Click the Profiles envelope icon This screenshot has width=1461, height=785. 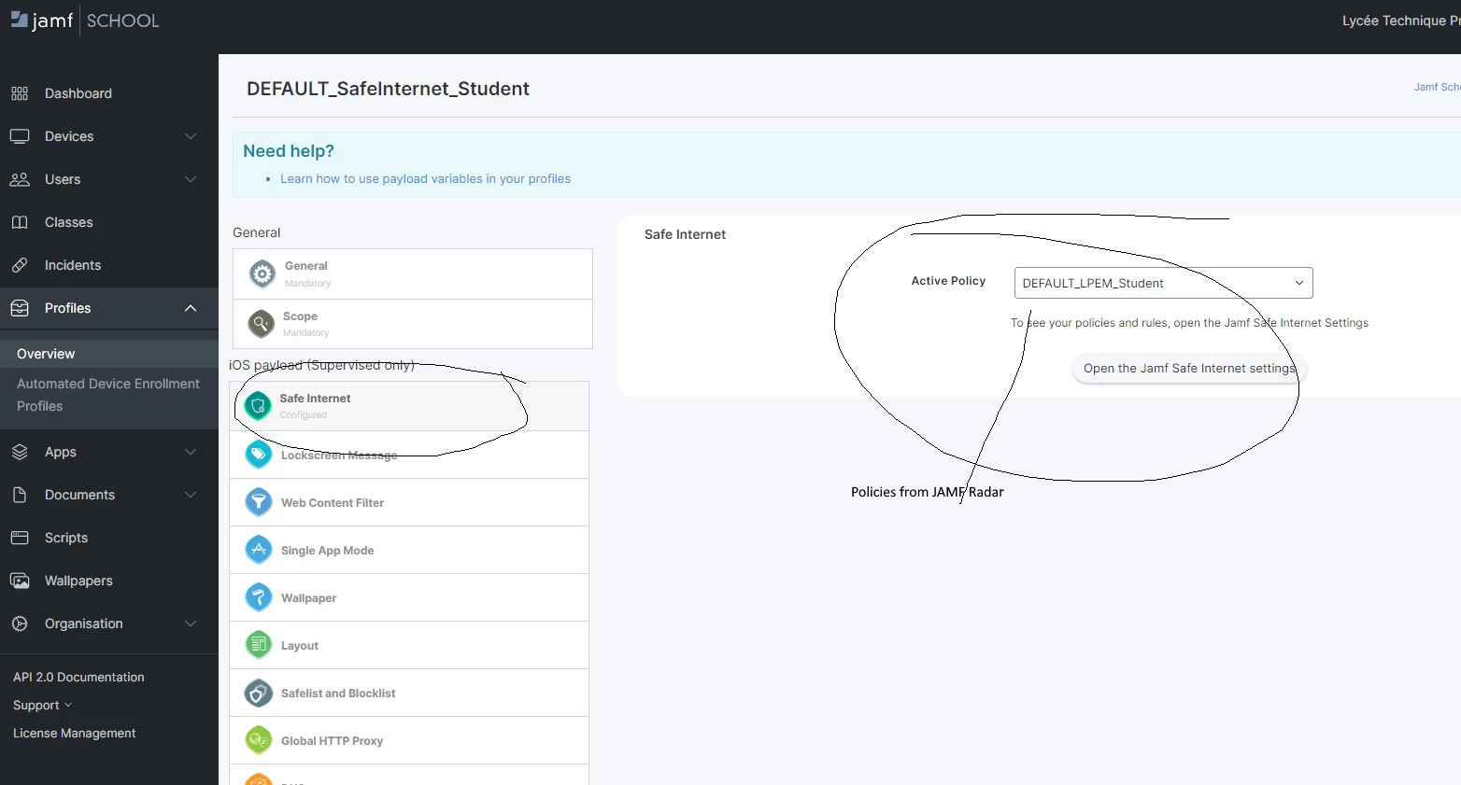pyautogui.click(x=20, y=308)
